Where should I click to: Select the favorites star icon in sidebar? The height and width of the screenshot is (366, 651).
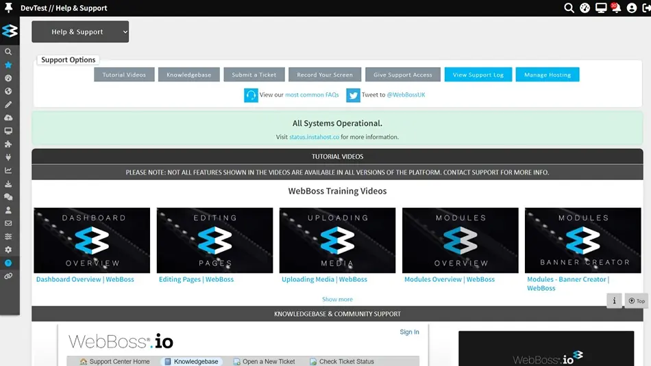(x=8, y=65)
